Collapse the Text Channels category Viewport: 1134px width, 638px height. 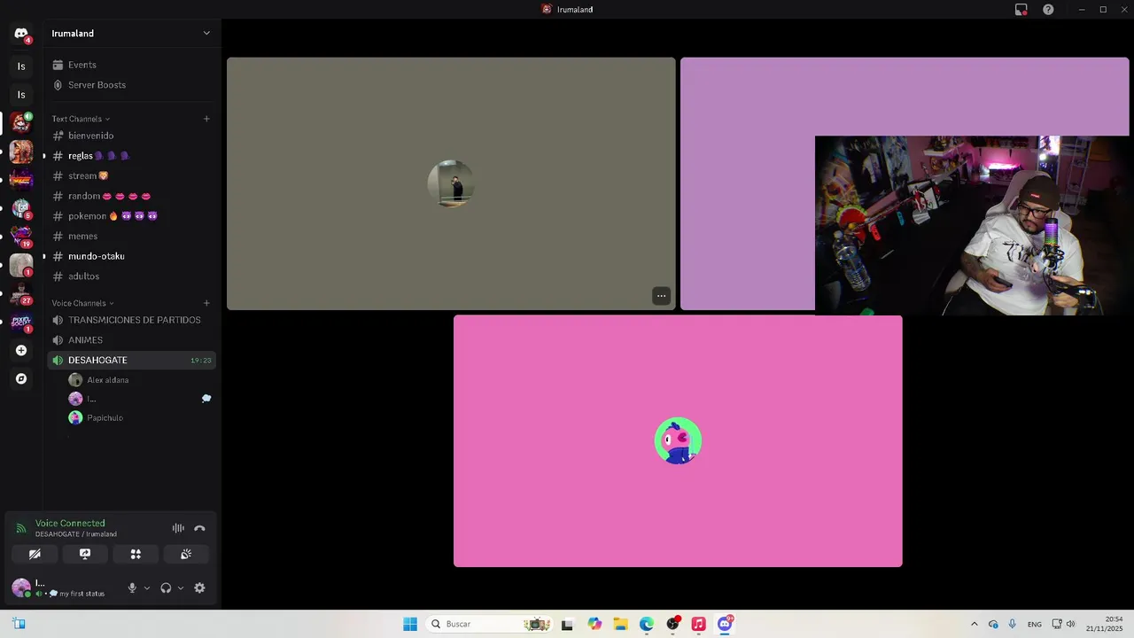pos(81,119)
